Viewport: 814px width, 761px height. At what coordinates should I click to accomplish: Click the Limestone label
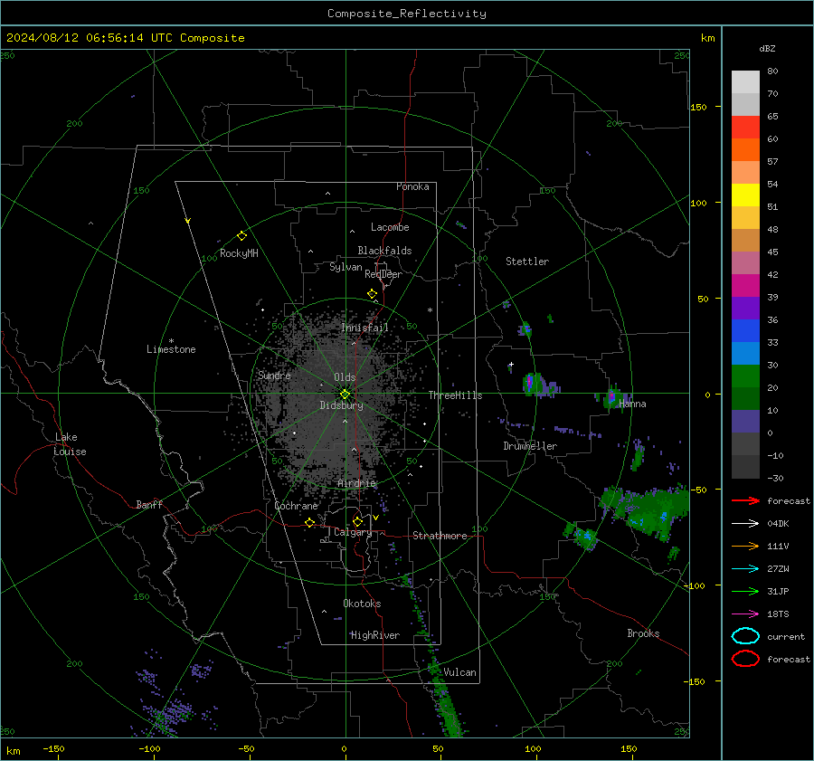[171, 349]
